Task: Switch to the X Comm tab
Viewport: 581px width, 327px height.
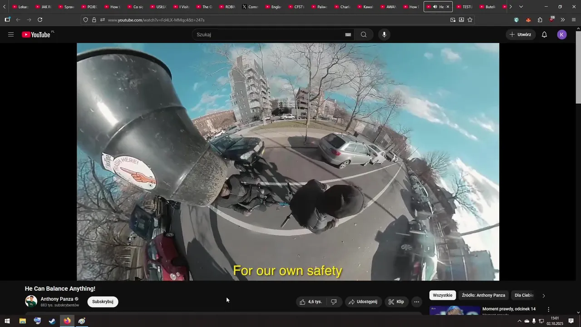Action: pos(250,7)
